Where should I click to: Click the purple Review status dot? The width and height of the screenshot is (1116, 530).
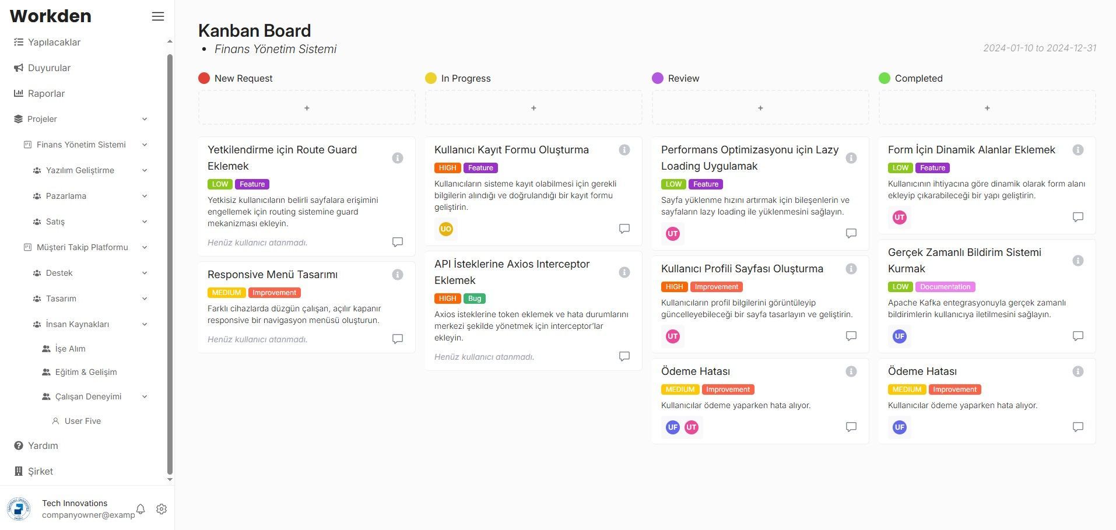[658, 78]
